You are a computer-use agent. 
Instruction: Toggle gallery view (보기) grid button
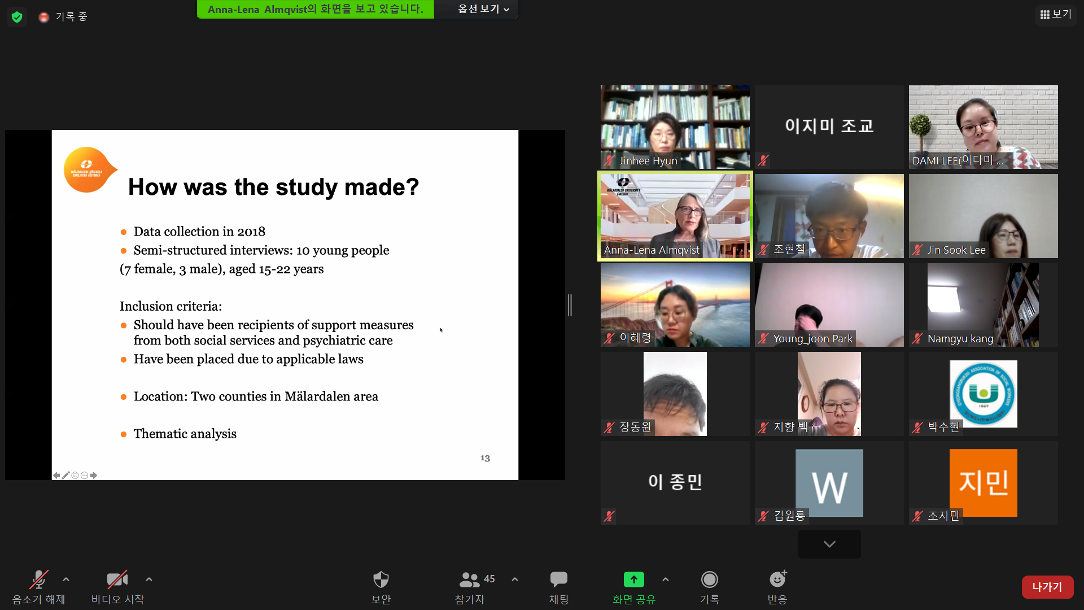(1056, 14)
